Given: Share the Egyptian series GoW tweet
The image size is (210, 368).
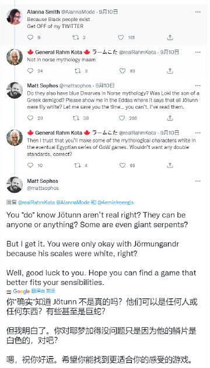Looking at the screenshot, I should [170, 165].
